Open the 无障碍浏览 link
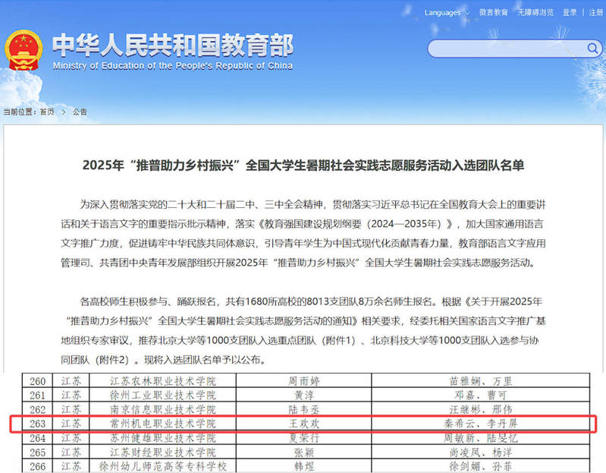This screenshot has height=473, width=606. (x=535, y=12)
